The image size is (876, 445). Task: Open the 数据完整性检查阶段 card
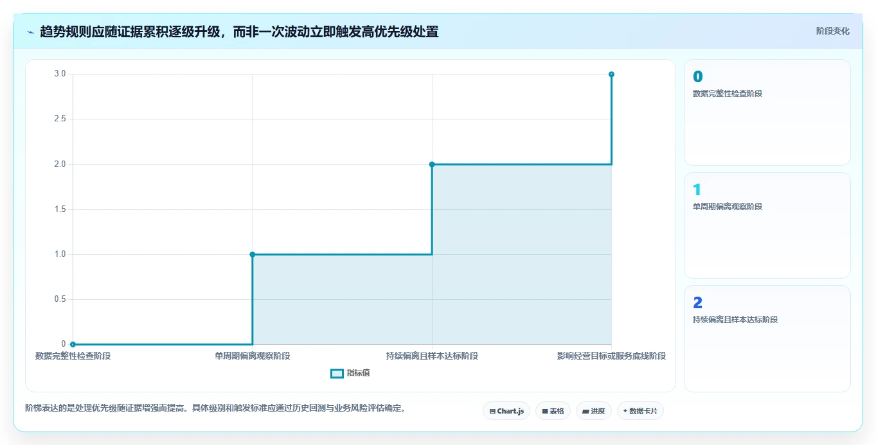tap(767, 112)
